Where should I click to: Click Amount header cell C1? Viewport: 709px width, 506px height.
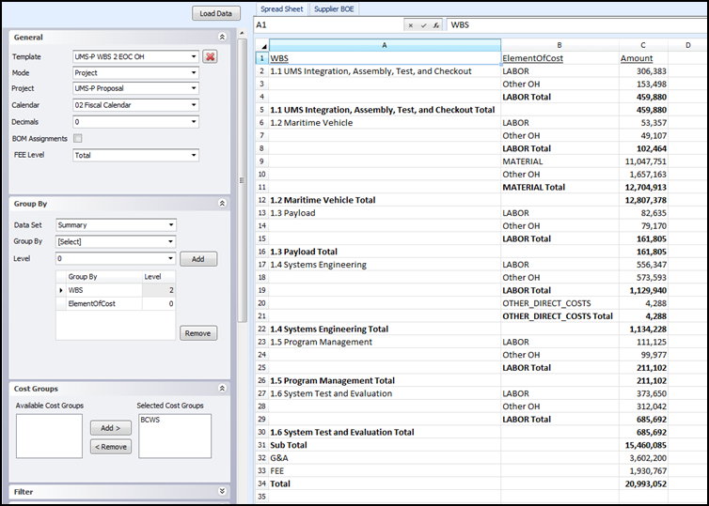pyautogui.click(x=643, y=58)
